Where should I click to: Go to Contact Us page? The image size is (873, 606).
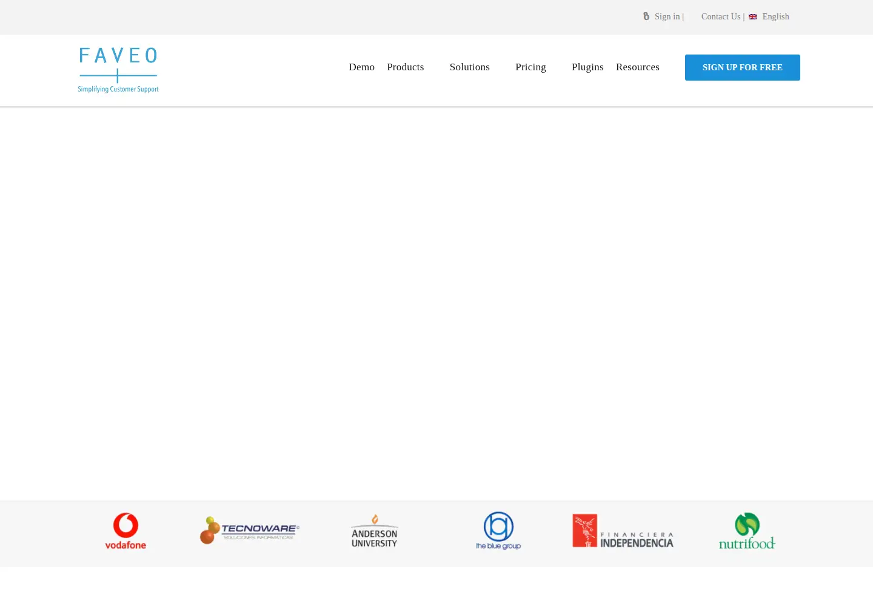(721, 16)
